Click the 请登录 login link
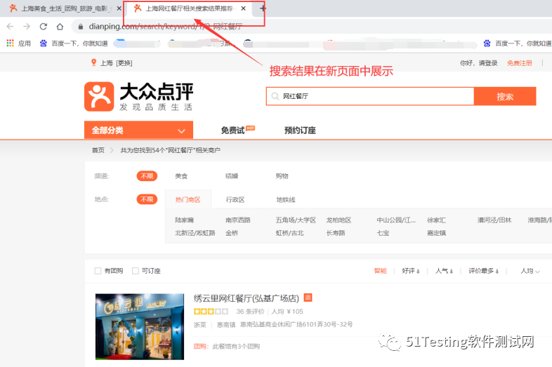This screenshot has height=367, width=552. (488, 63)
